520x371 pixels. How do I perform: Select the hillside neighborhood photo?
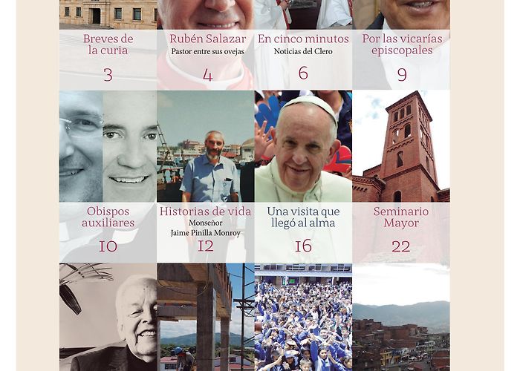(x=401, y=317)
